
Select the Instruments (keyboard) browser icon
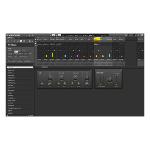tap(18, 41)
